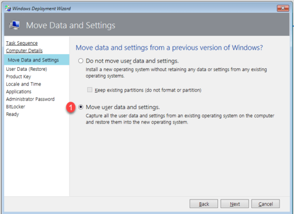Select Administrator Password step in sidebar

[x=30, y=99]
